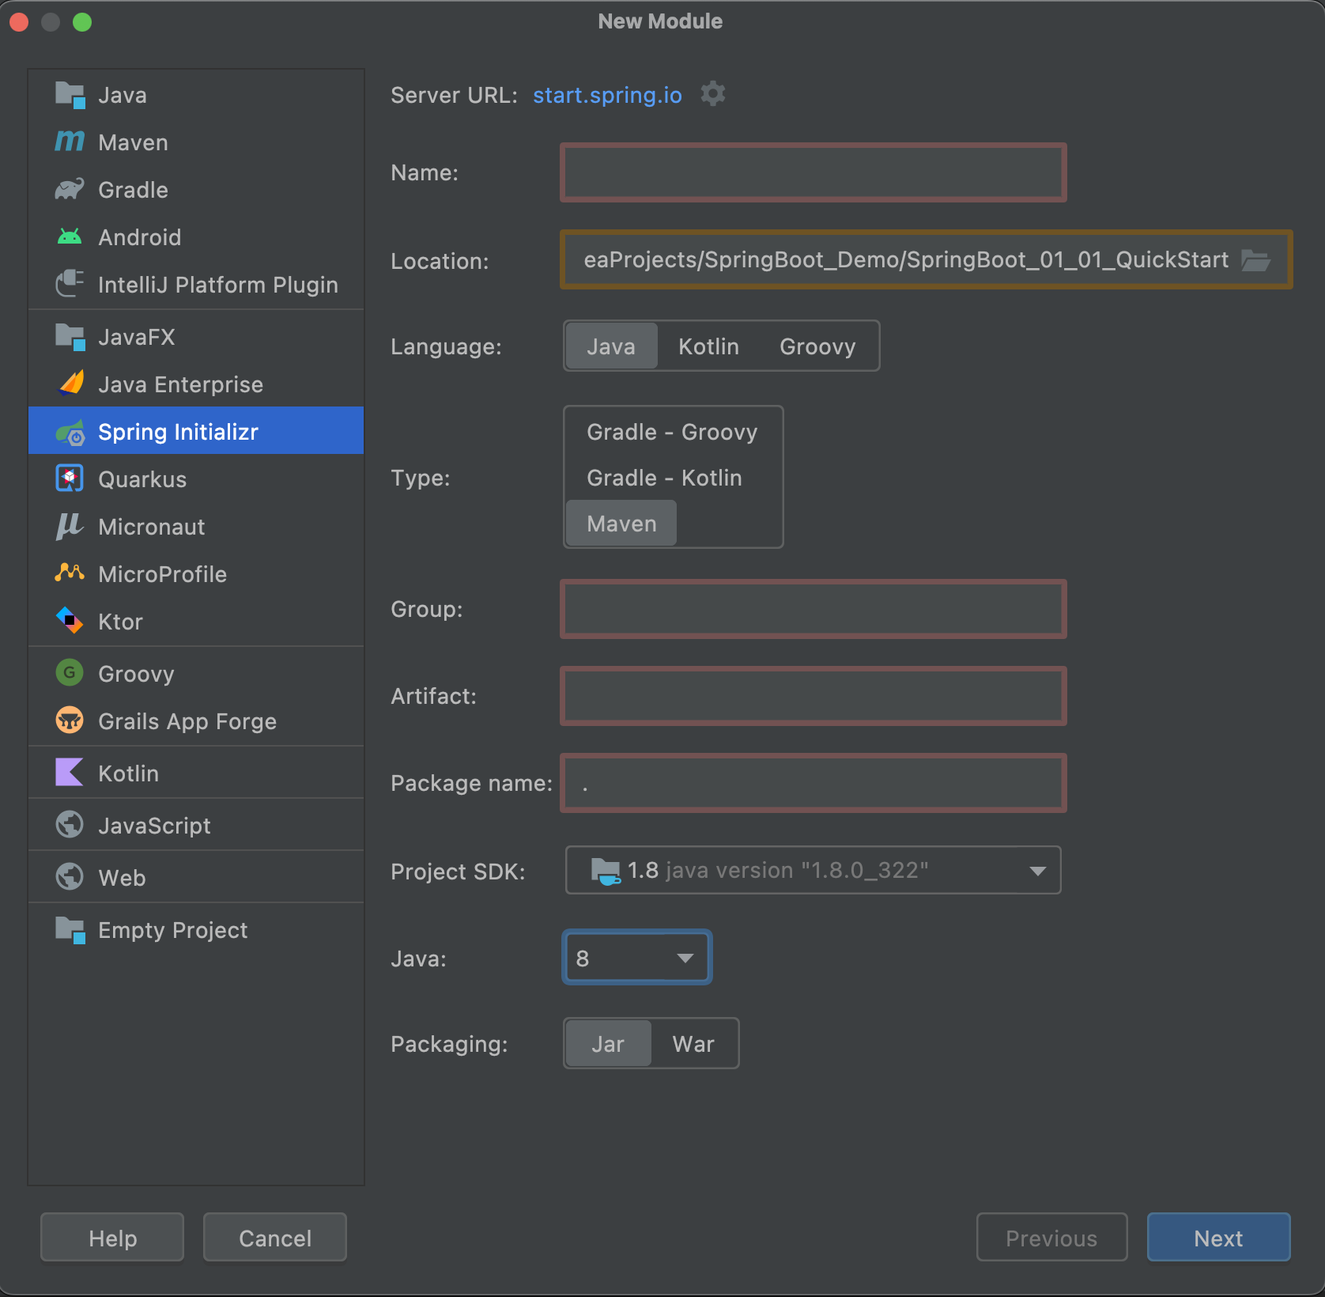Open the Java version dropdown
Image resolution: width=1325 pixels, height=1297 pixels.
click(637, 958)
